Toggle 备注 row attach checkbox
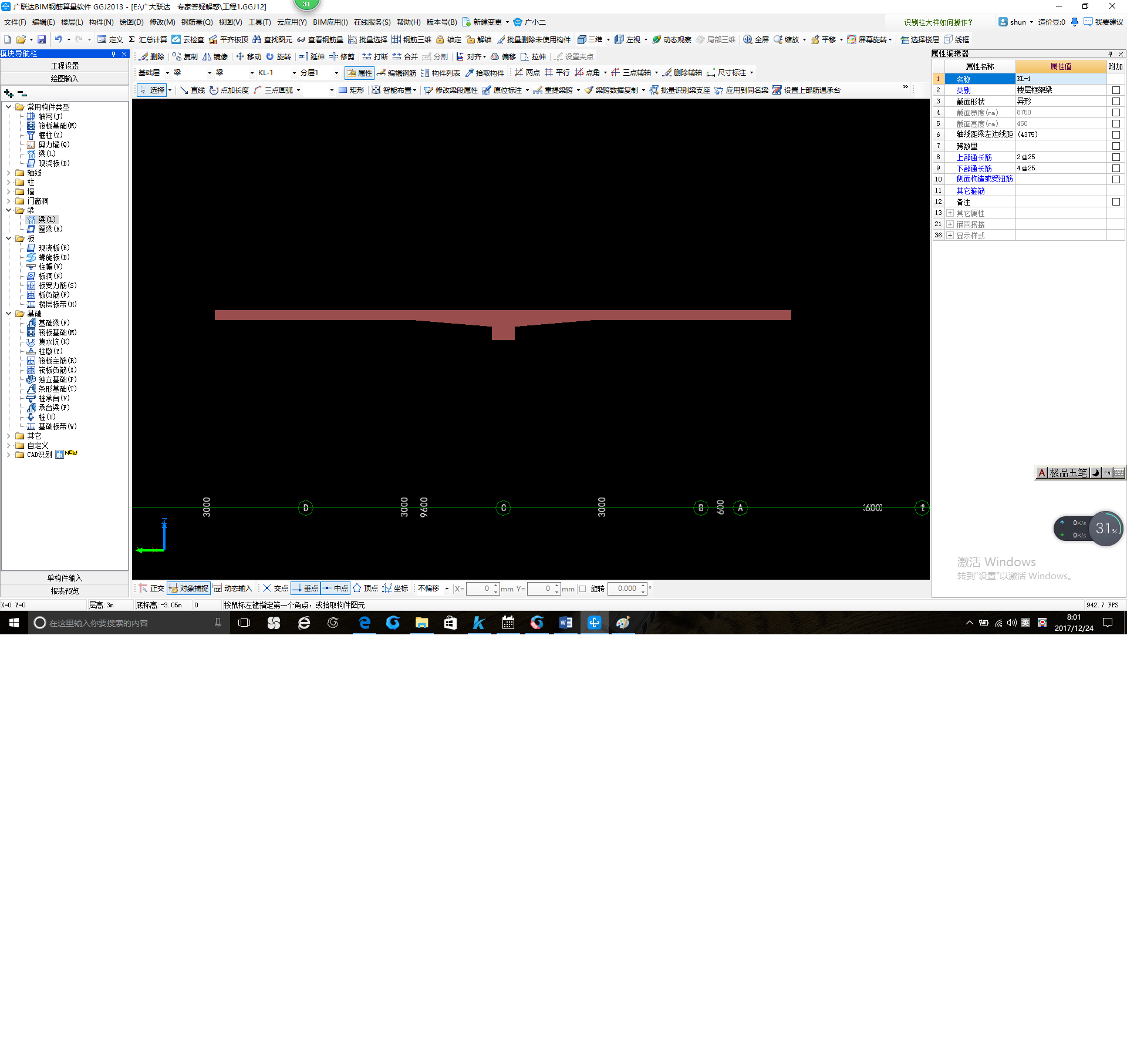1127x1049 pixels. click(x=1116, y=201)
